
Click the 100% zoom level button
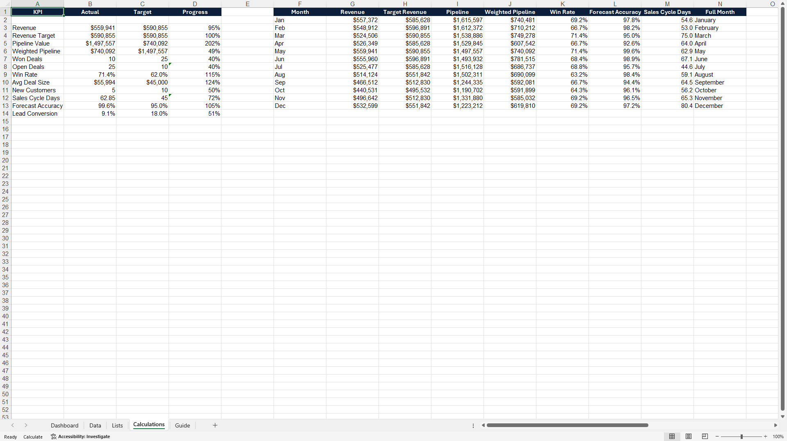point(778,436)
